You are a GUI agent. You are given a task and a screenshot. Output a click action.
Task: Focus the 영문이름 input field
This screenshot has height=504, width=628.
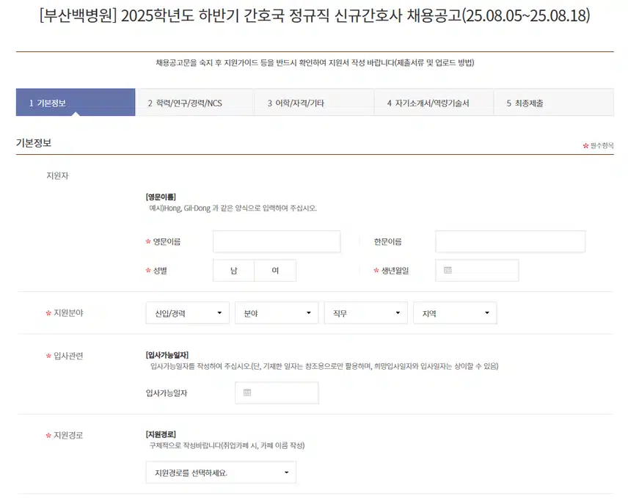[x=277, y=241]
